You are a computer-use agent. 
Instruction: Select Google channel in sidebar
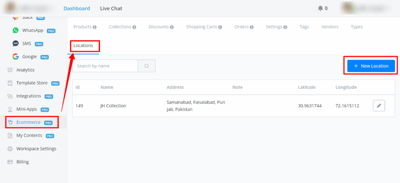point(29,57)
